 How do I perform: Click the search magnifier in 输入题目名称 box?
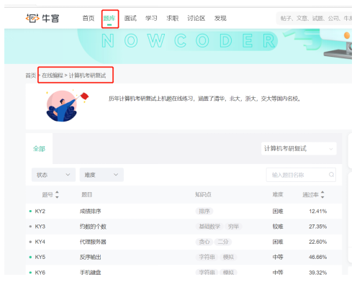click(331, 175)
